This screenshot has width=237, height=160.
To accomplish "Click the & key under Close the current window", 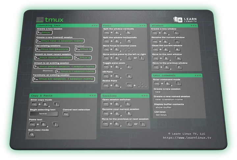I will 177,49.
